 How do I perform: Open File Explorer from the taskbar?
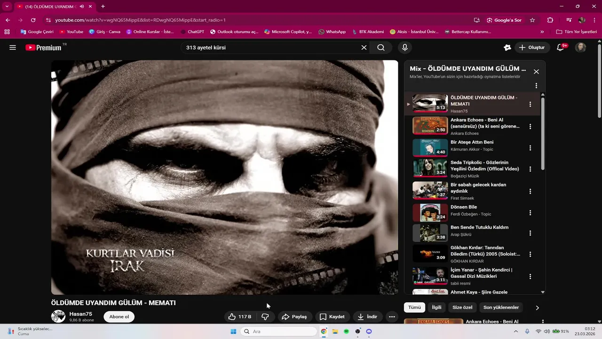coord(335,331)
